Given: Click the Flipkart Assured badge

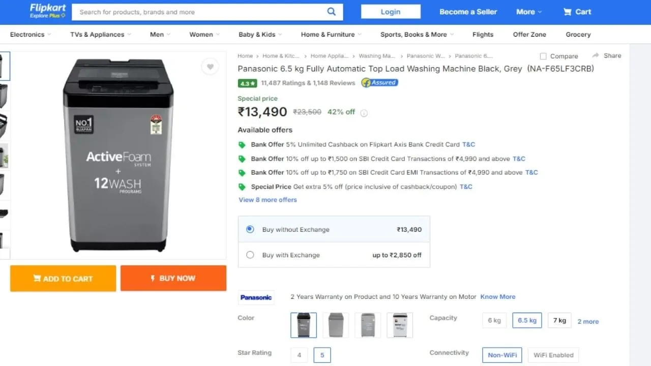Looking at the screenshot, I should click(x=379, y=82).
